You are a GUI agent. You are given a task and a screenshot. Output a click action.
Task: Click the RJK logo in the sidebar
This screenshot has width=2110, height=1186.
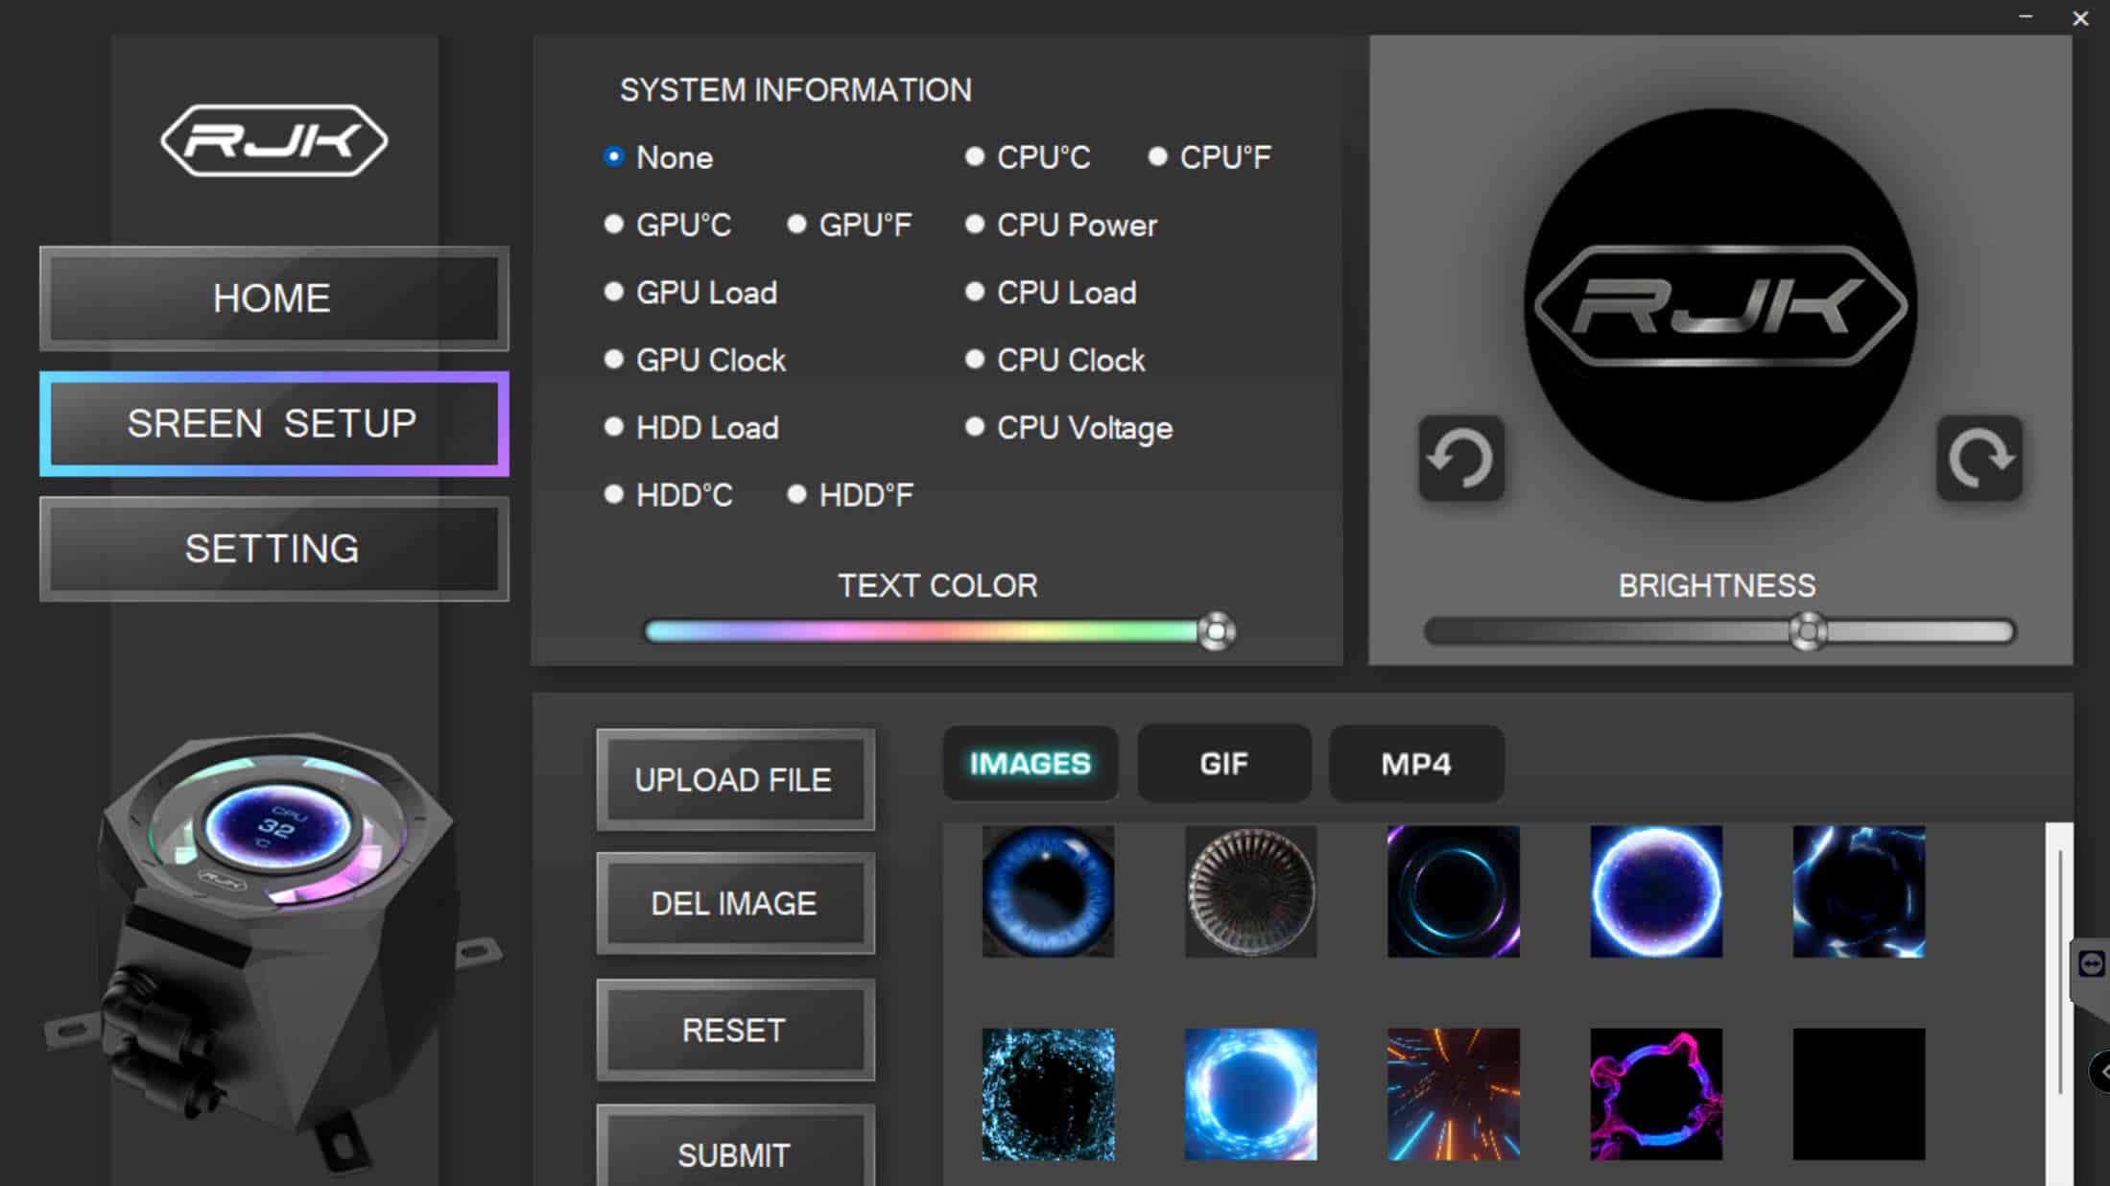[274, 140]
